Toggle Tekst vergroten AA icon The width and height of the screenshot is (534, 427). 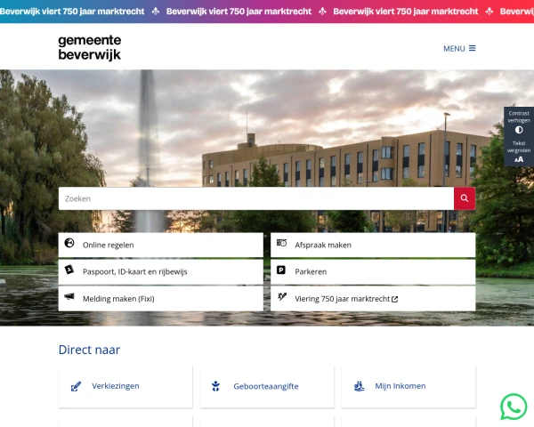point(519,159)
